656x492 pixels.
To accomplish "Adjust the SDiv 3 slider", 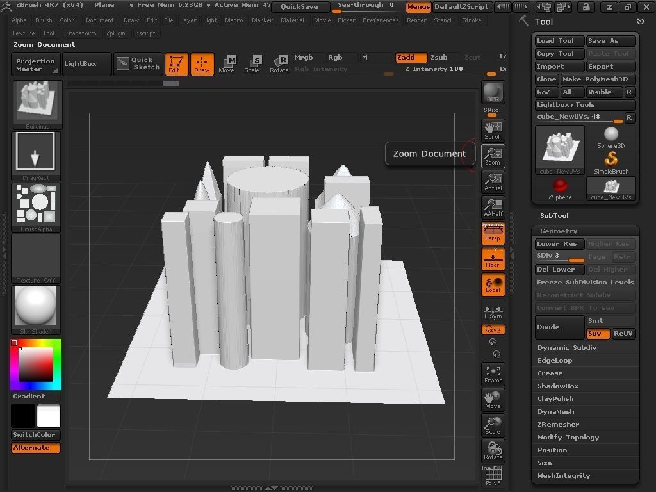I will coord(560,256).
